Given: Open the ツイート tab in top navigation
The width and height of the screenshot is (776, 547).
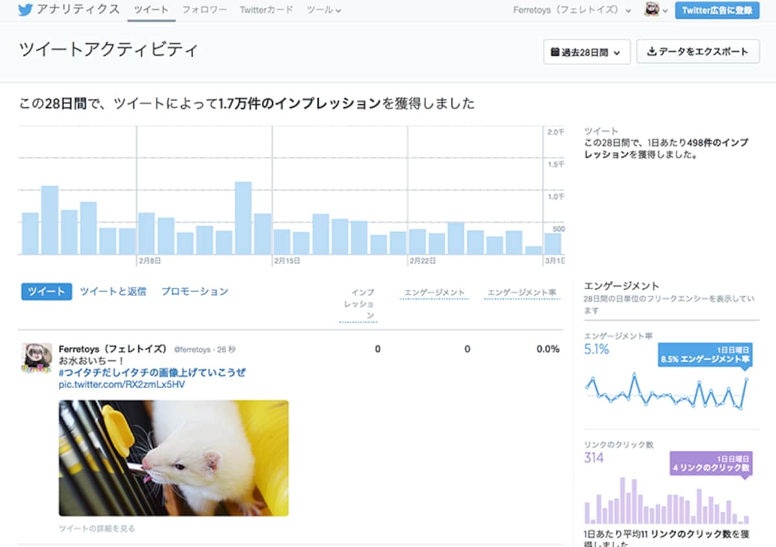Looking at the screenshot, I should (x=151, y=10).
